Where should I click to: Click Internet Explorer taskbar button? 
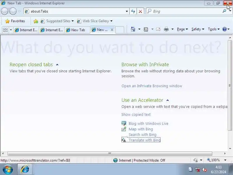pyautogui.click(x=25, y=169)
